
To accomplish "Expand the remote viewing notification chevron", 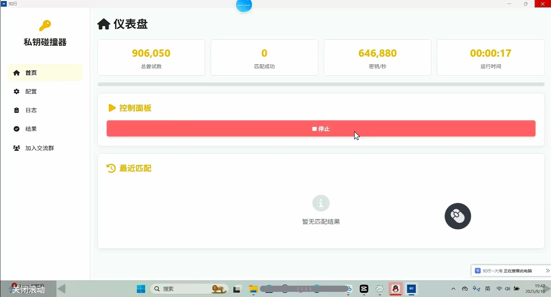I will pos(547,271).
